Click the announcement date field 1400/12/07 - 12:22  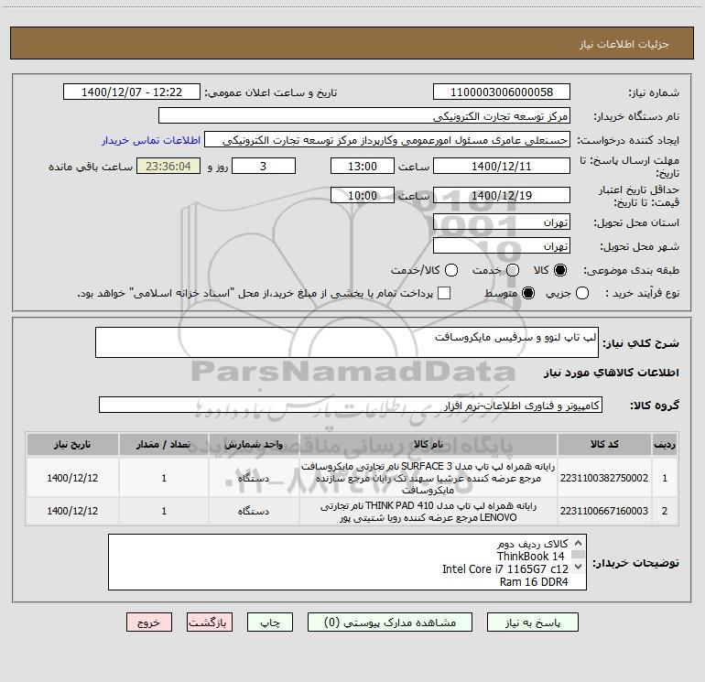(x=132, y=92)
